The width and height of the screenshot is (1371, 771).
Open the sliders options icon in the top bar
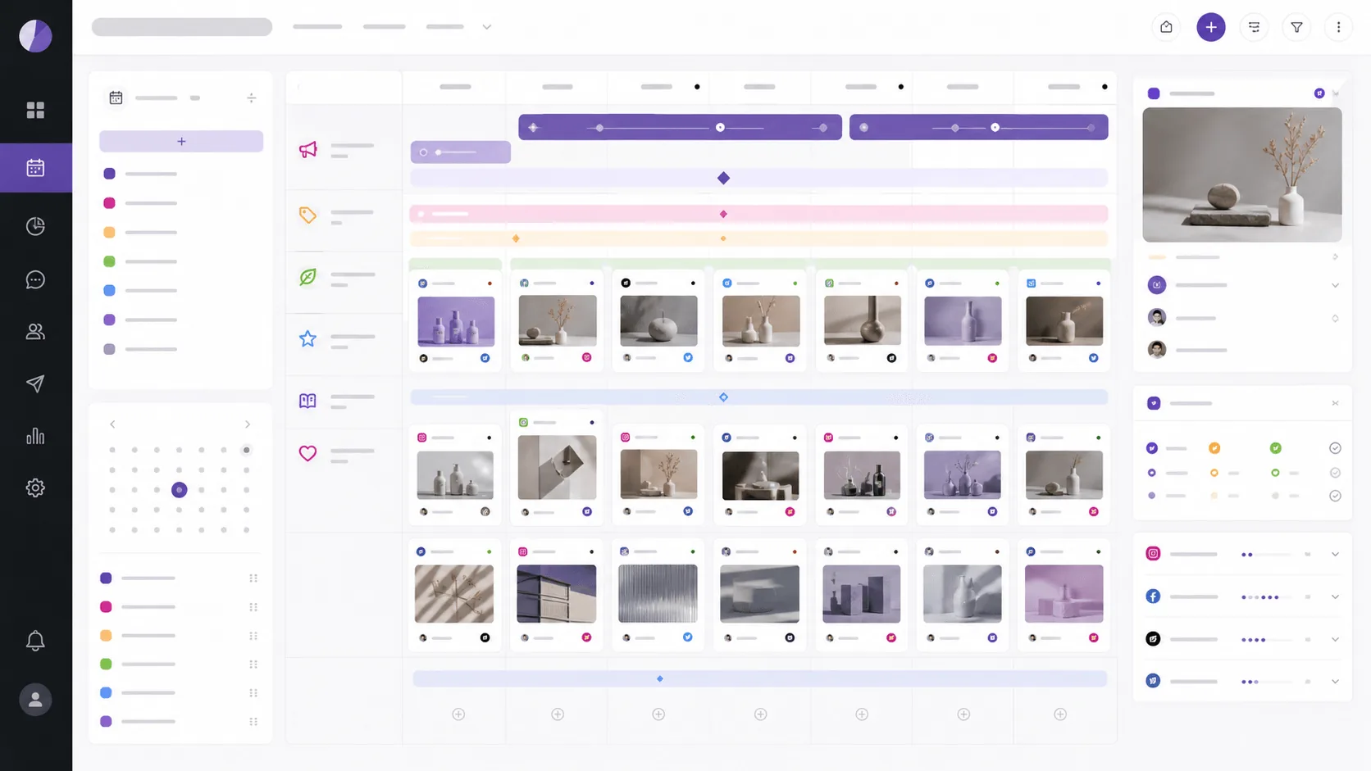tap(1254, 27)
